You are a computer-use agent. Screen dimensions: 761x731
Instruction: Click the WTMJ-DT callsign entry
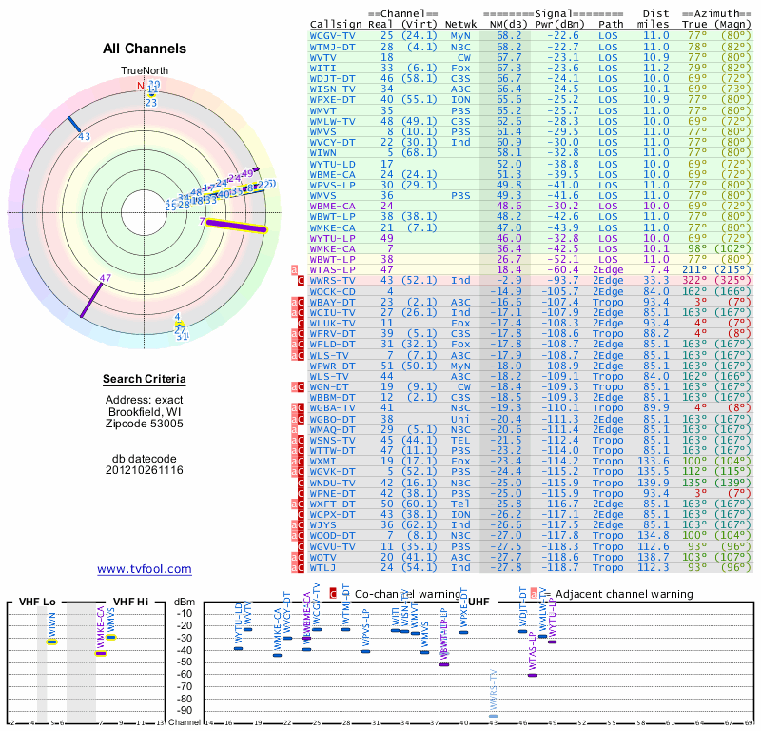coord(332,47)
